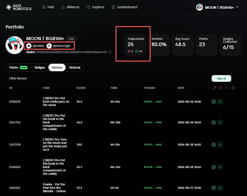Viewport: 247px width, 196px height.
Task: Click the X icon next to @moon_bgb
Action: [49, 46]
